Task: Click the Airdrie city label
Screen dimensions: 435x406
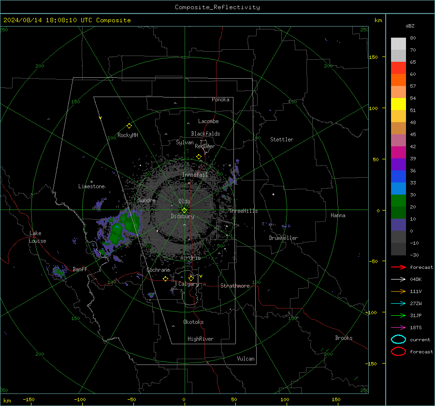Action: point(190,258)
